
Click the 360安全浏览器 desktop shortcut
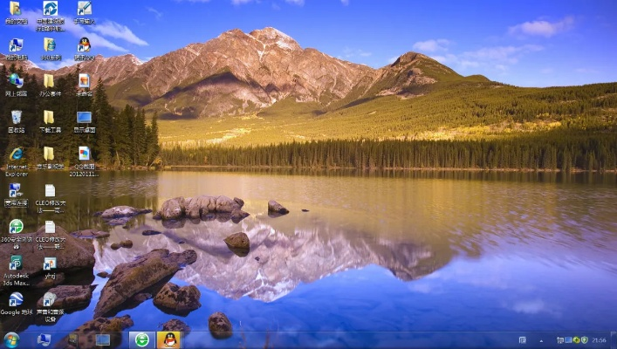tap(16, 227)
